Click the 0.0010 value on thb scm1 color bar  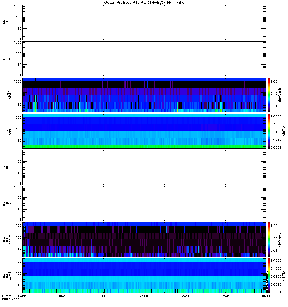point(276,140)
